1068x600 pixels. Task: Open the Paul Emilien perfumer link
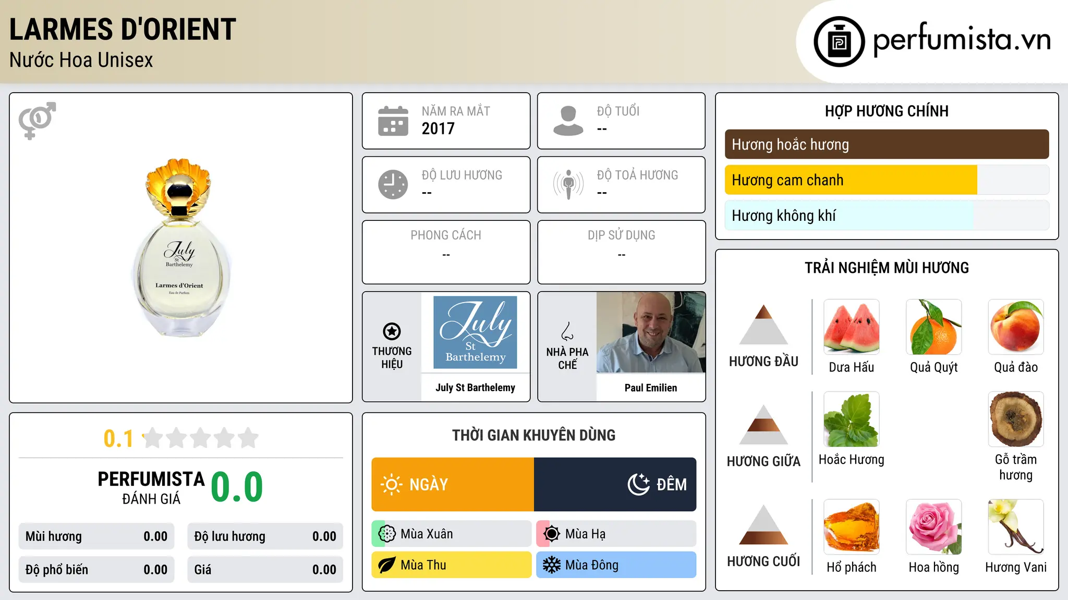[651, 387]
